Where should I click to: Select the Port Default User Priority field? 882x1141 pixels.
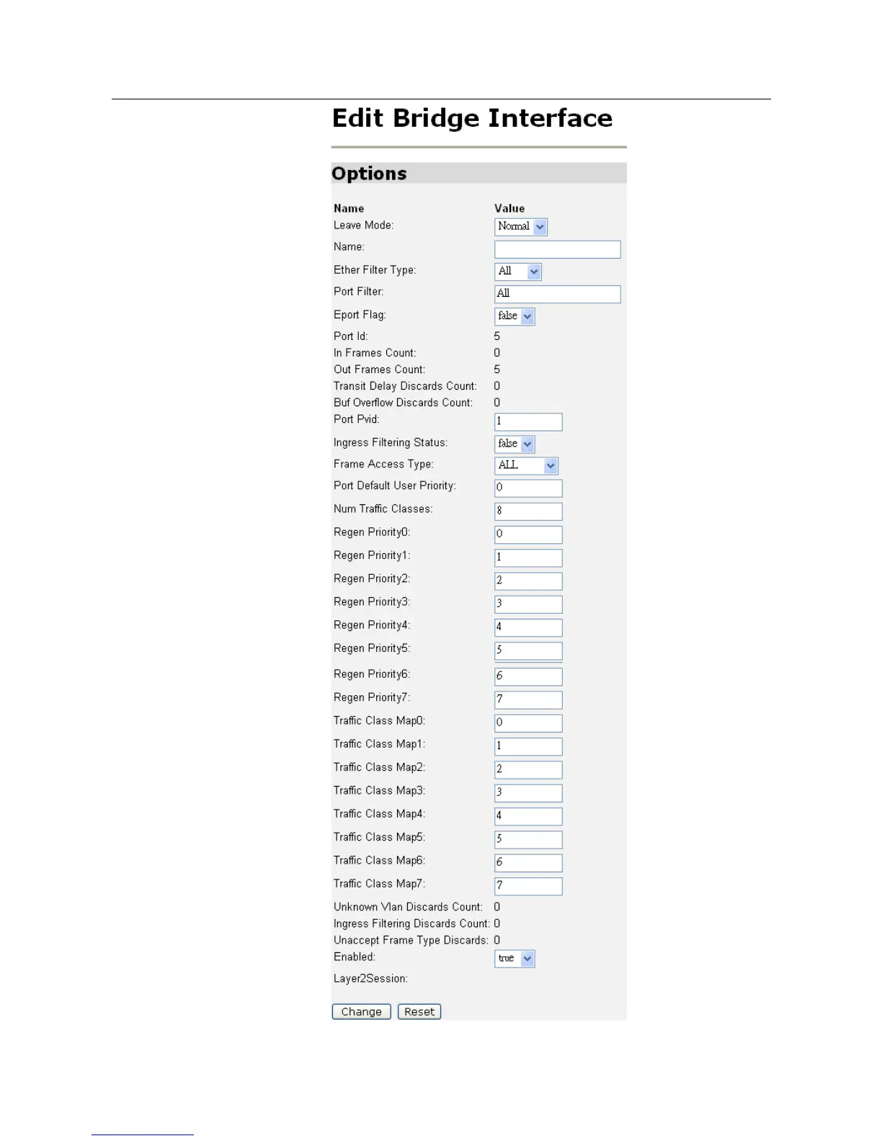click(x=528, y=488)
